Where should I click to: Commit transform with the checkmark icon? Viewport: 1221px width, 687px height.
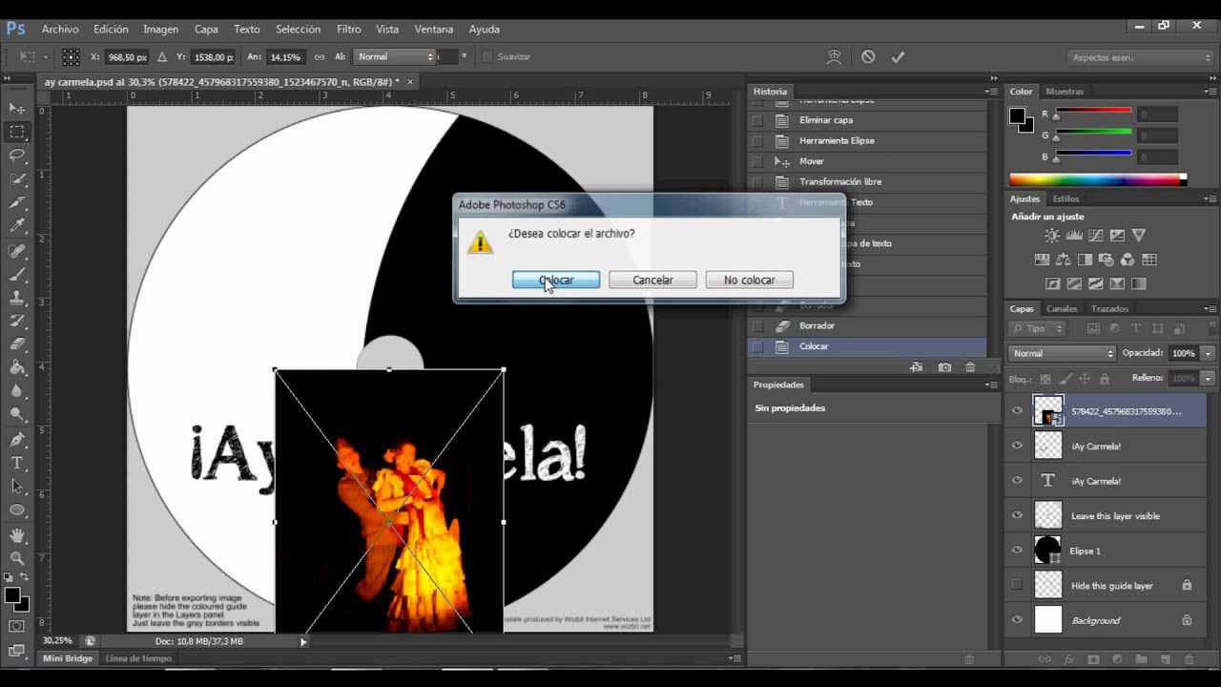tap(898, 56)
